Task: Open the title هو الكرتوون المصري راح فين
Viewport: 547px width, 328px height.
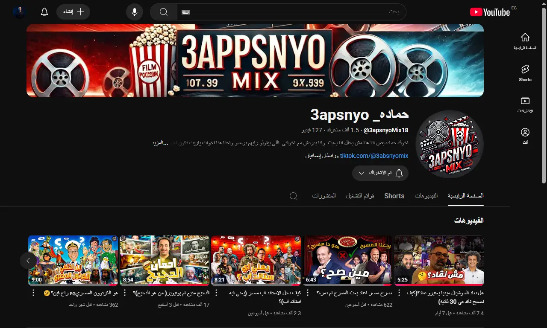Action: click(81, 293)
